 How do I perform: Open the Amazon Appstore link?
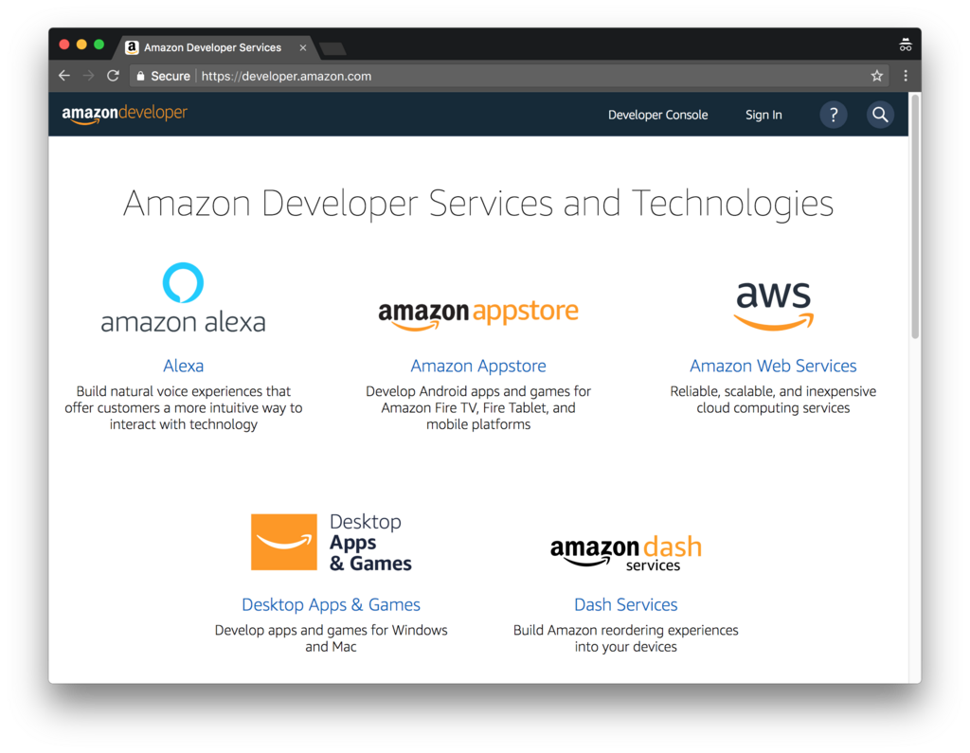pyautogui.click(x=478, y=367)
